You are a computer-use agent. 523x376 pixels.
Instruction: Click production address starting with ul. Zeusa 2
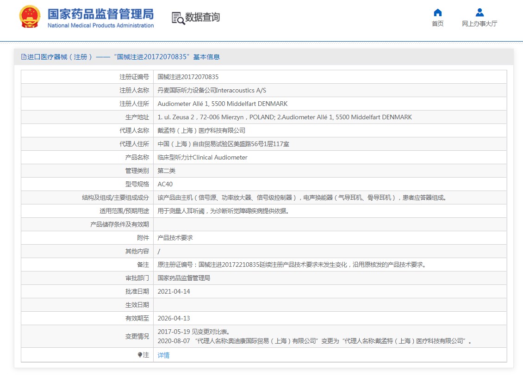(x=285, y=117)
